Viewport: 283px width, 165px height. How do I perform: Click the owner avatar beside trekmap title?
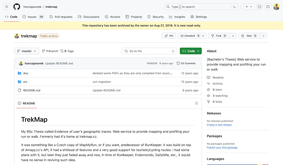[x=17, y=36]
